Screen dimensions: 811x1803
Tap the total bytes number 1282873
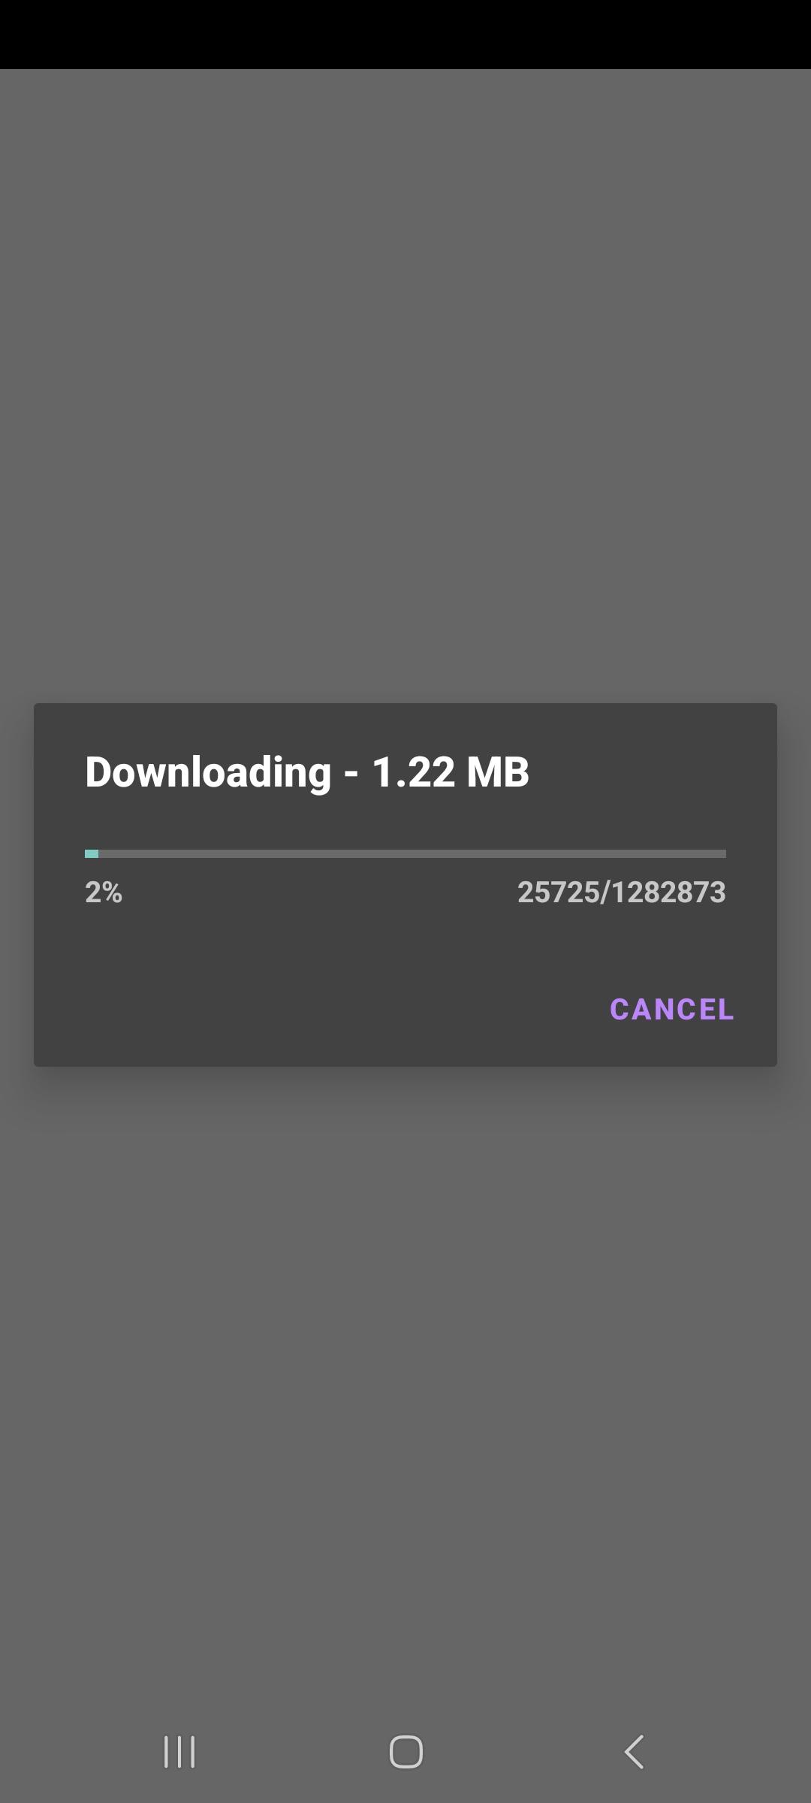[x=668, y=892]
